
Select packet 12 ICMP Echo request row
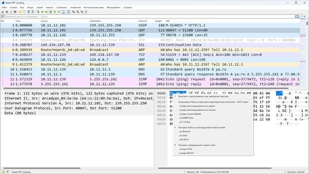coord(150,79)
